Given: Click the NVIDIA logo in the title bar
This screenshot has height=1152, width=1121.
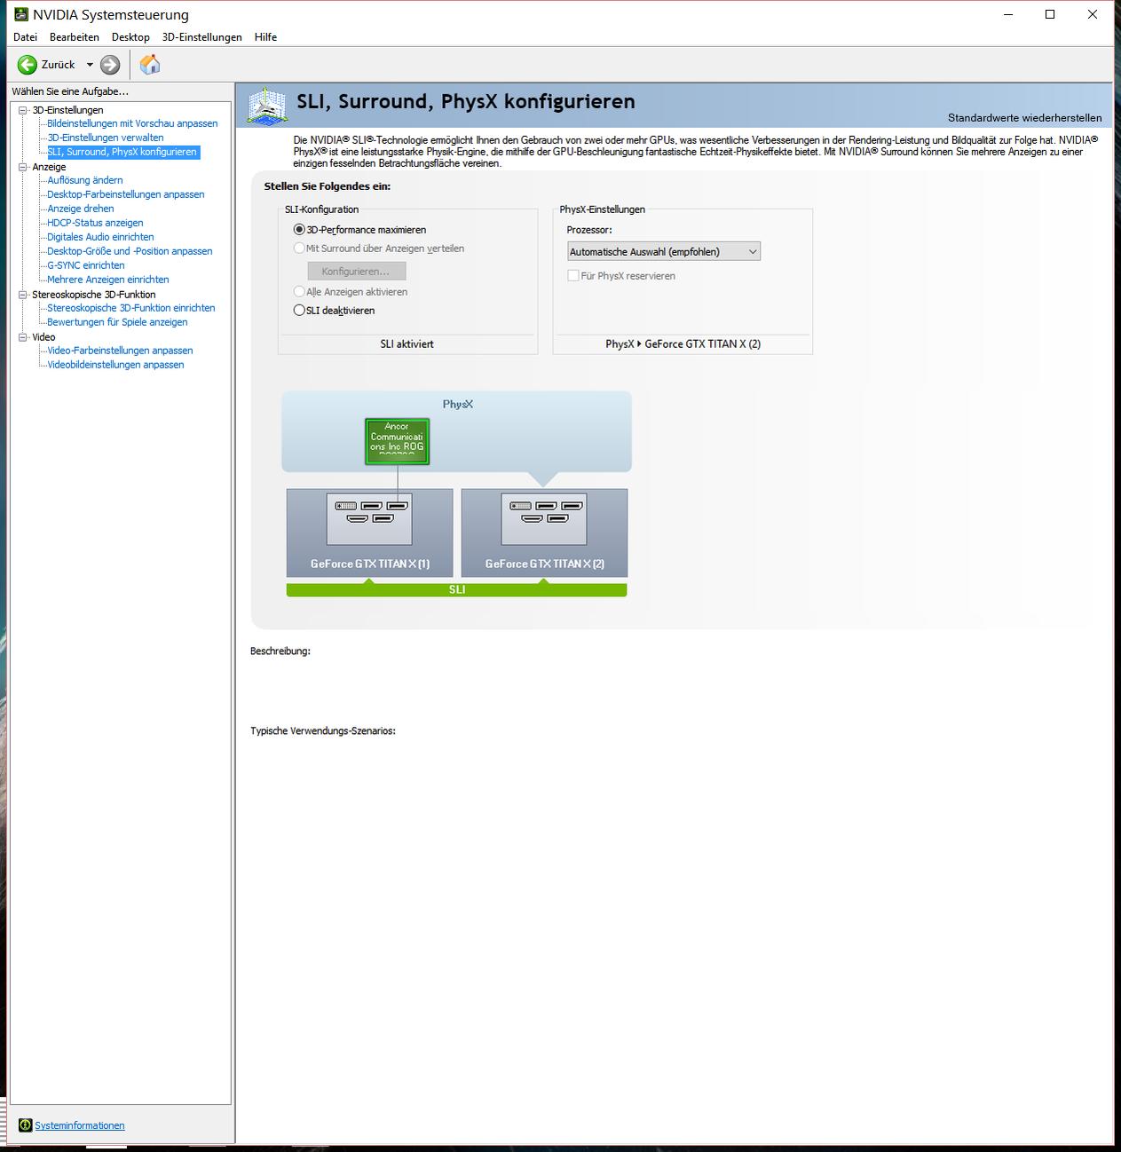Looking at the screenshot, I should point(21,14).
